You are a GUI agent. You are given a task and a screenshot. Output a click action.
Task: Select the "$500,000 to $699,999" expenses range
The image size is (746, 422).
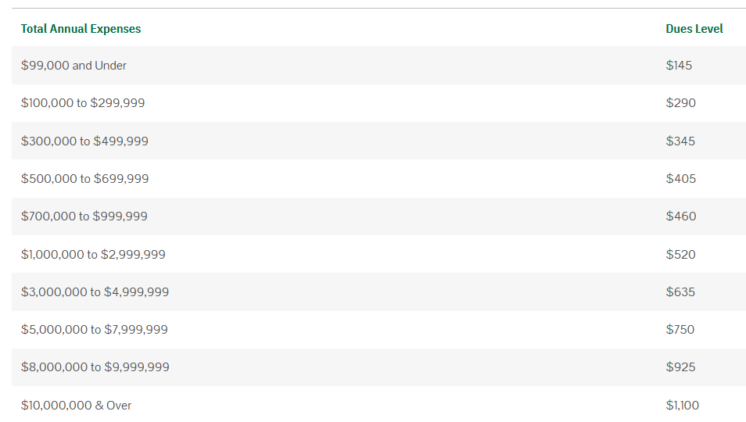[x=84, y=179]
